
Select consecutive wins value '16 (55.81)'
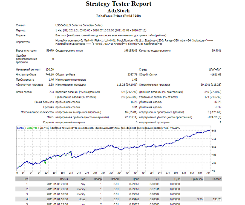(131, 112)
